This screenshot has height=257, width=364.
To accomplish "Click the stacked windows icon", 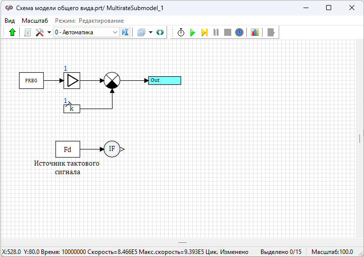I will [141, 32].
